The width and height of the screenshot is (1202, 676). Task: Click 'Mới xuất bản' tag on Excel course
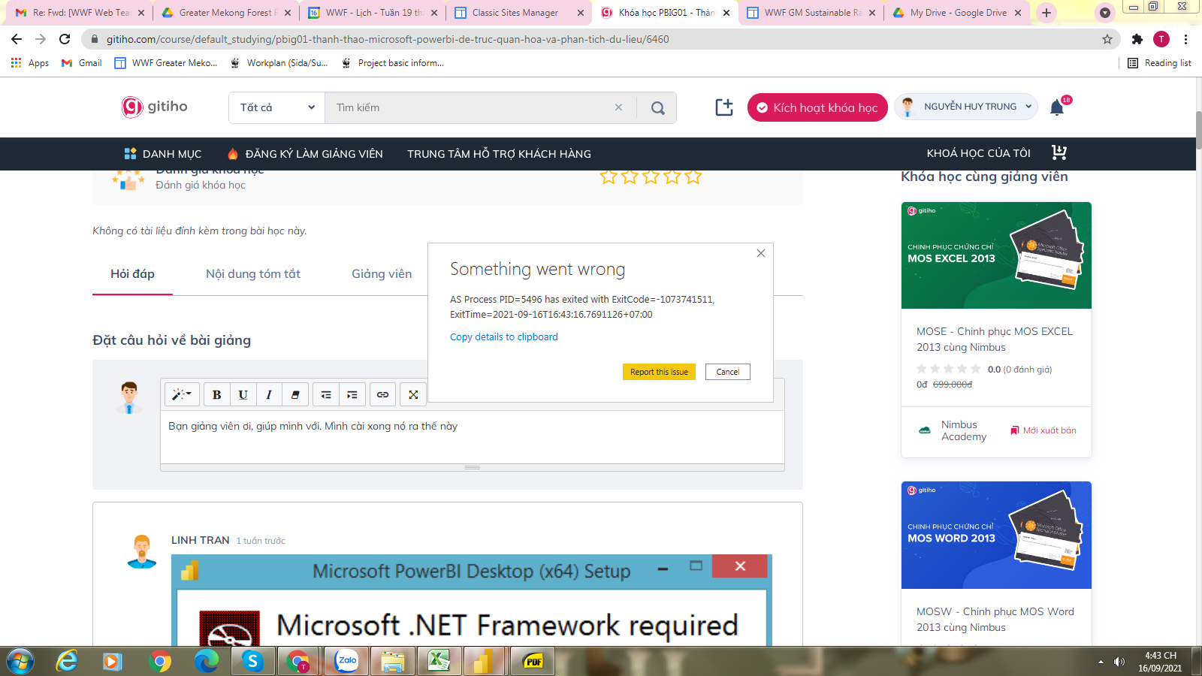pyautogui.click(x=1043, y=430)
